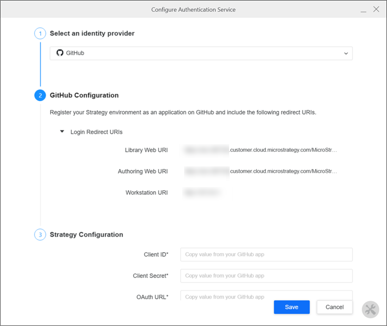Click step 1 circle indicator

coord(40,34)
